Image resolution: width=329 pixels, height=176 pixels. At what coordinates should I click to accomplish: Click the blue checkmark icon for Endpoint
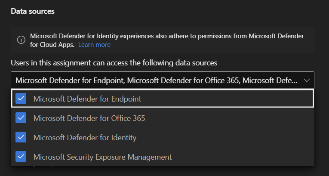click(x=21, y=99)
